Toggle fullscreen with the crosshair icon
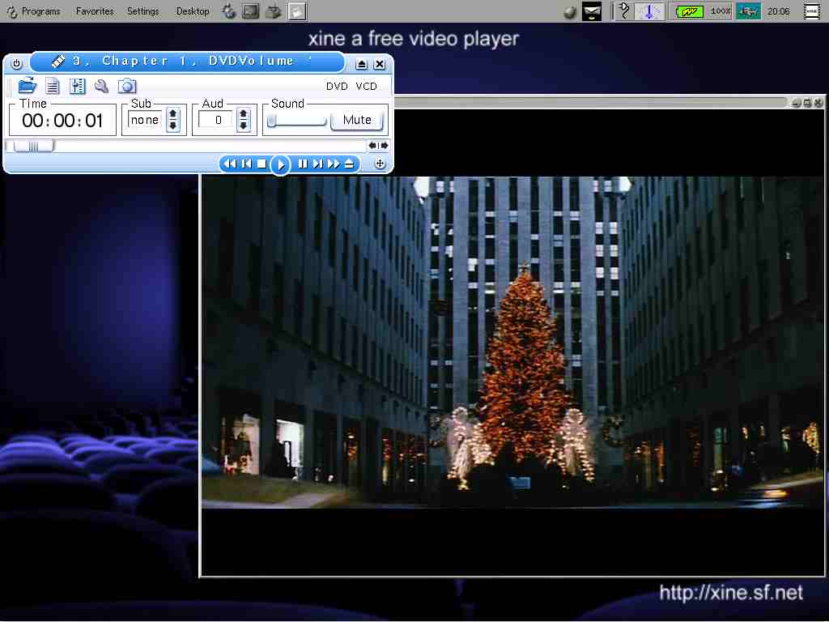This screenshot has height=622, width=829. [x=380, y=164]
